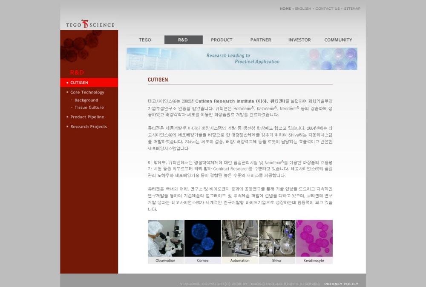The width and height of the screenshot is (426, 287).
Task: Click the Tego Science logo
Action: (x=90, y=24)
